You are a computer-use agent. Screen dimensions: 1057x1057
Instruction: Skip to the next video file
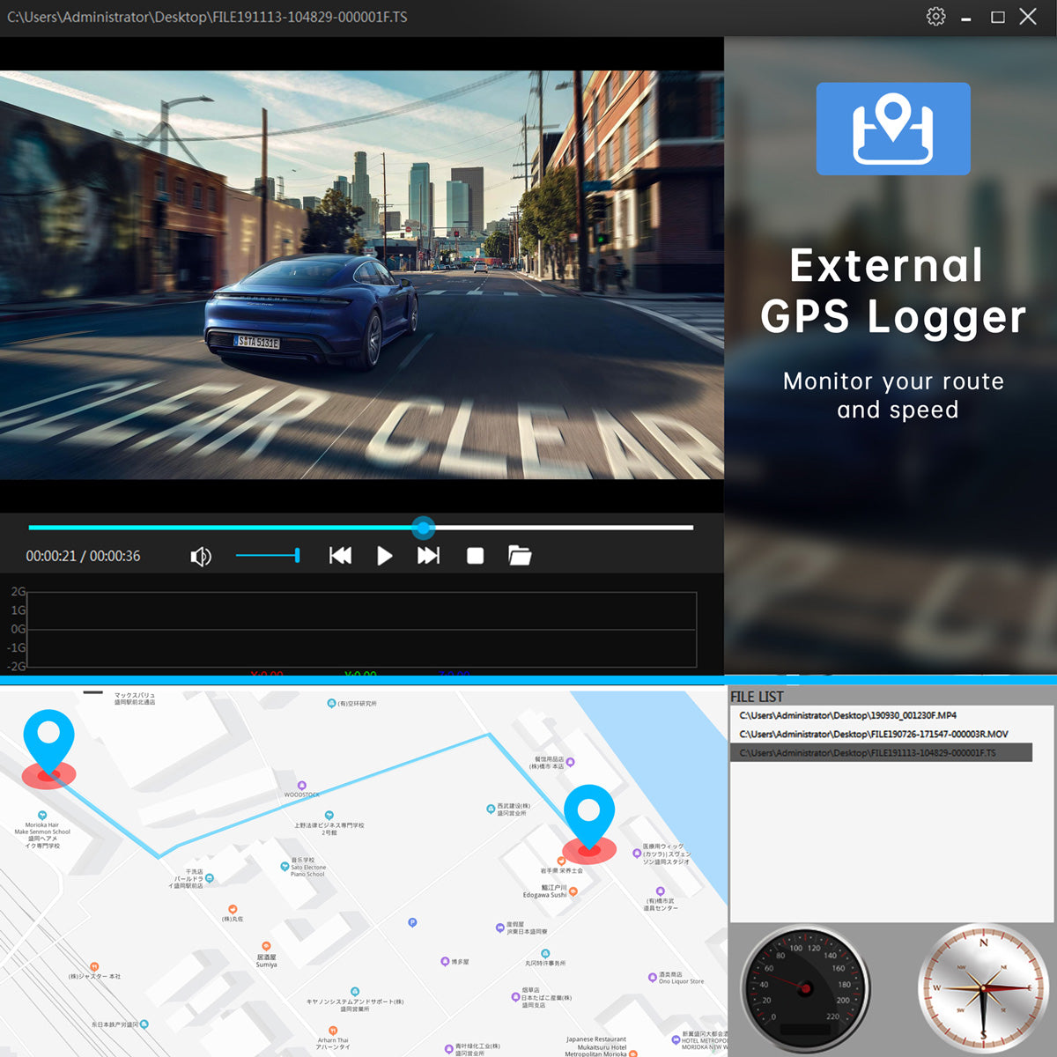[x=428, y=556]
